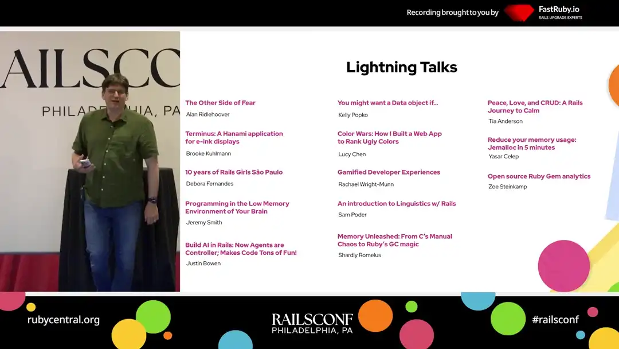
Task: Click the 'Memory Unleashed' talk title
Action: pos(395,241)
